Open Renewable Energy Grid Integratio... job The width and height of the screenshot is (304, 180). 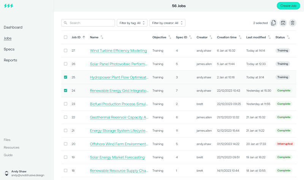click(x=119, y=91)
